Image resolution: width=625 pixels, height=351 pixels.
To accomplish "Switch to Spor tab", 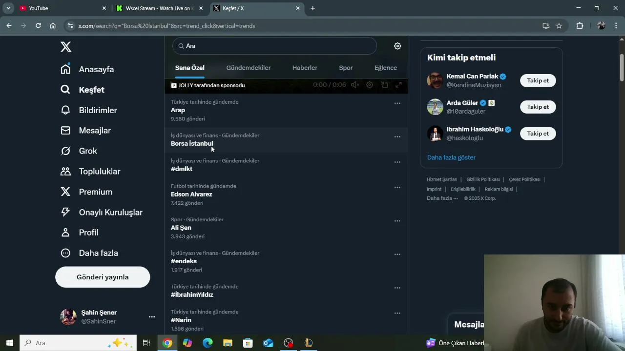I will point(346,68).
